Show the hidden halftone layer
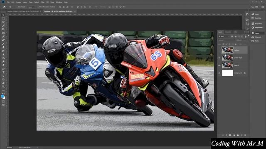 click(x=219, y=50)
